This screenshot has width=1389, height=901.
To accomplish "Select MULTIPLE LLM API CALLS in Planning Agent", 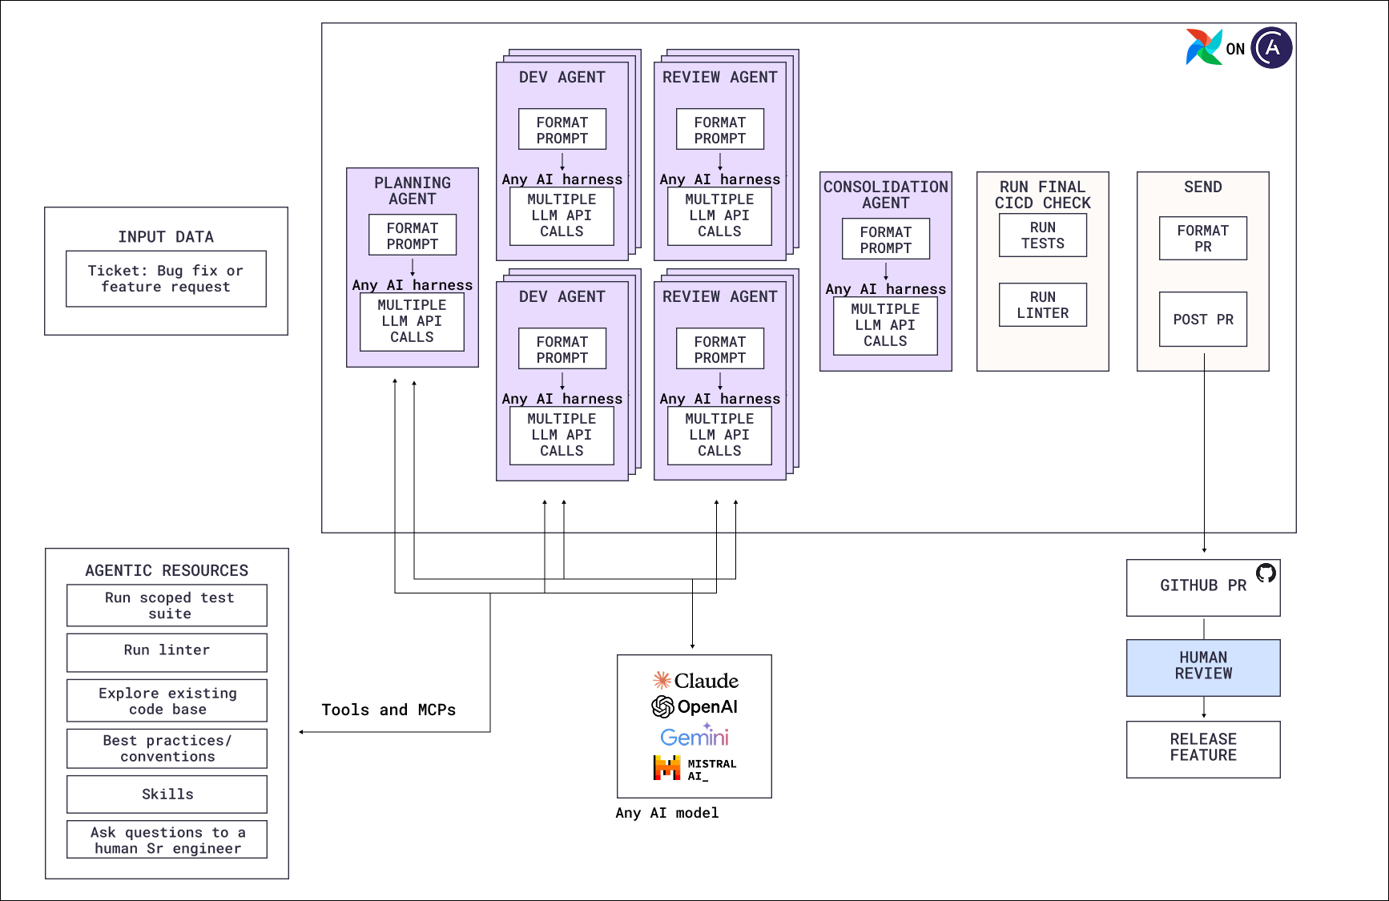I will pyautogui.click(x=412, y=321).
